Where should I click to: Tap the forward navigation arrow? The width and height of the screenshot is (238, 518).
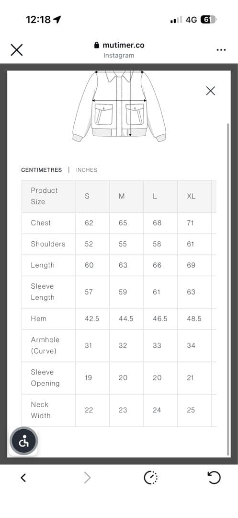87,478
